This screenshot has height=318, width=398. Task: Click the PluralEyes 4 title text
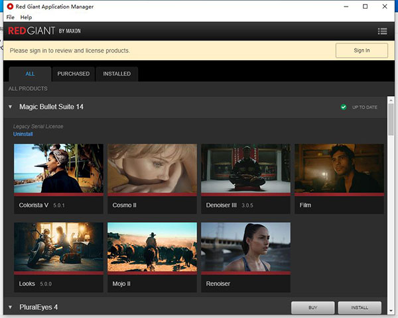click(x=38, y=307)
